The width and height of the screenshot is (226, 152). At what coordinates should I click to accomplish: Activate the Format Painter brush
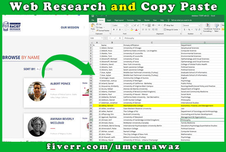pos(103,30)
